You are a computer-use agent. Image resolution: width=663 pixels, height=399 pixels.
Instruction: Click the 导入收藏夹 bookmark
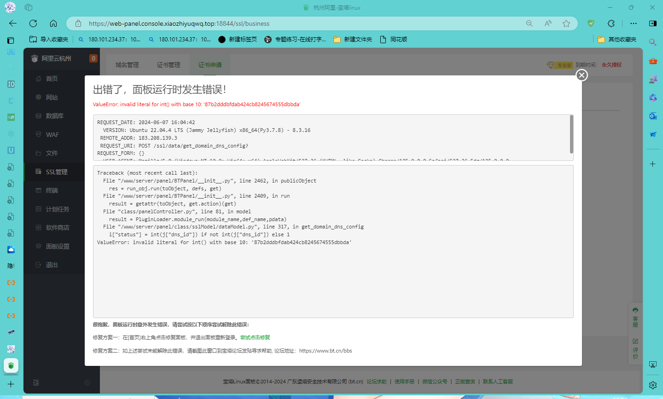pyautogui.click(x=49, y=40)
